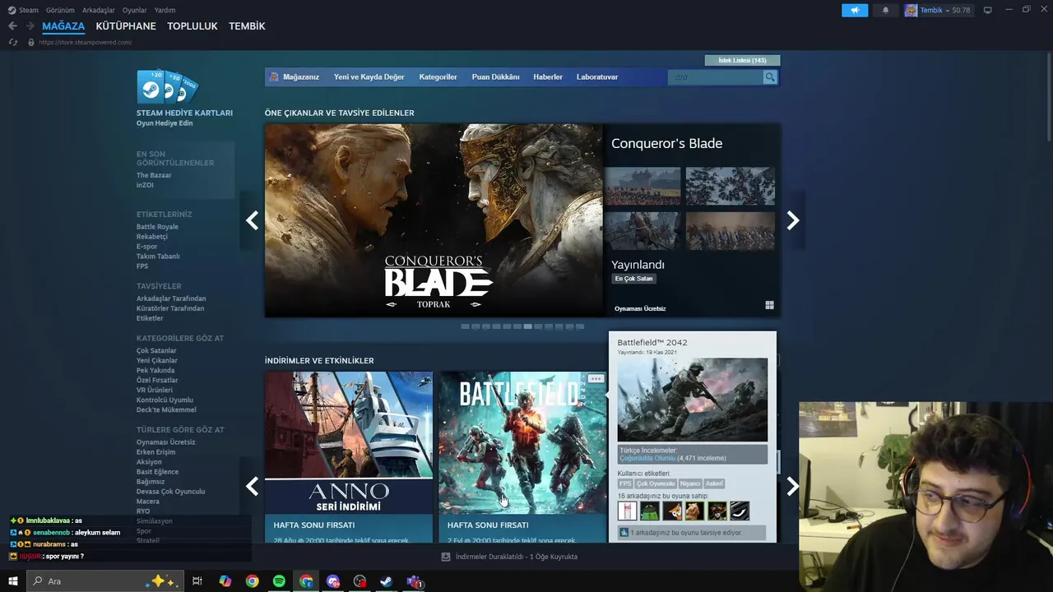Open the Windows Start menu
Image resolution: width=1053 pixels, height=592 pixels.
pyautogui.click(x=12, y=581)
